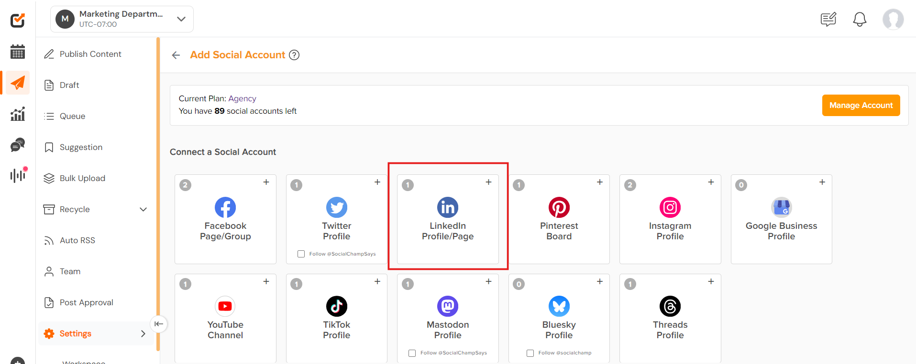Add Mastodon profile with plus icon
This screenshot has height=364, width=916.
pyautogui.click(x=489, y=281)
